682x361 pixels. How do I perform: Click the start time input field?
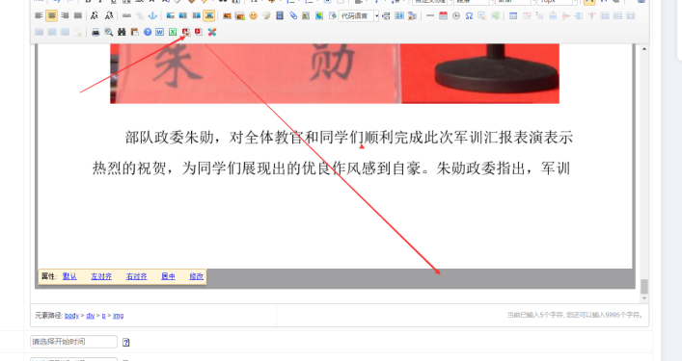point(73,342)
